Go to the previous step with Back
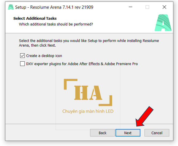 (x=103, y=133)
